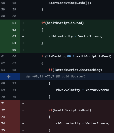The width and height of the screenshot is (114, 133).
Task: Select removed line number 71
Action: tap(3, 103)
